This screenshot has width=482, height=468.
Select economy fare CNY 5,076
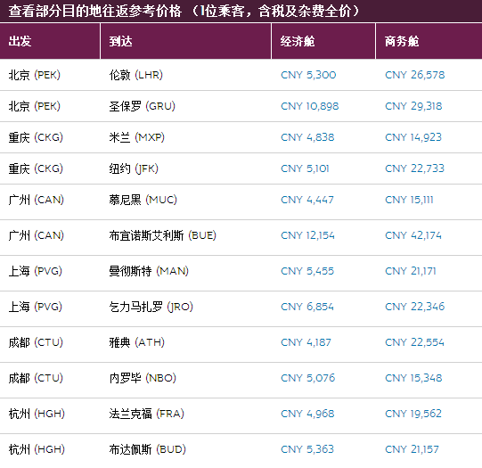pyautogui.click(x=307, y=378)
